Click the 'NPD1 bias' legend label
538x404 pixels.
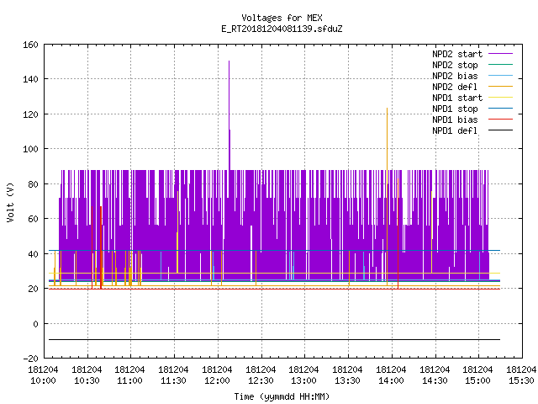[455, 120]
